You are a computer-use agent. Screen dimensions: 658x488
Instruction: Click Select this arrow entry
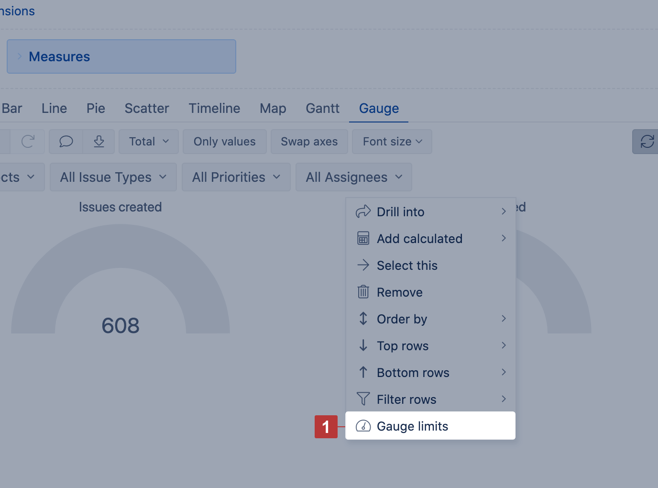click(406, 266)
